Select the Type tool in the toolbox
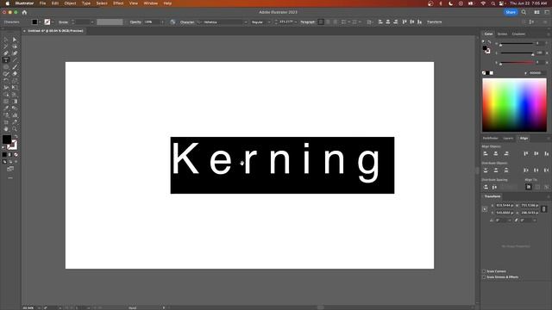Image resolution: width=552 pixels, height=310 pixels. tap(6, 60)
